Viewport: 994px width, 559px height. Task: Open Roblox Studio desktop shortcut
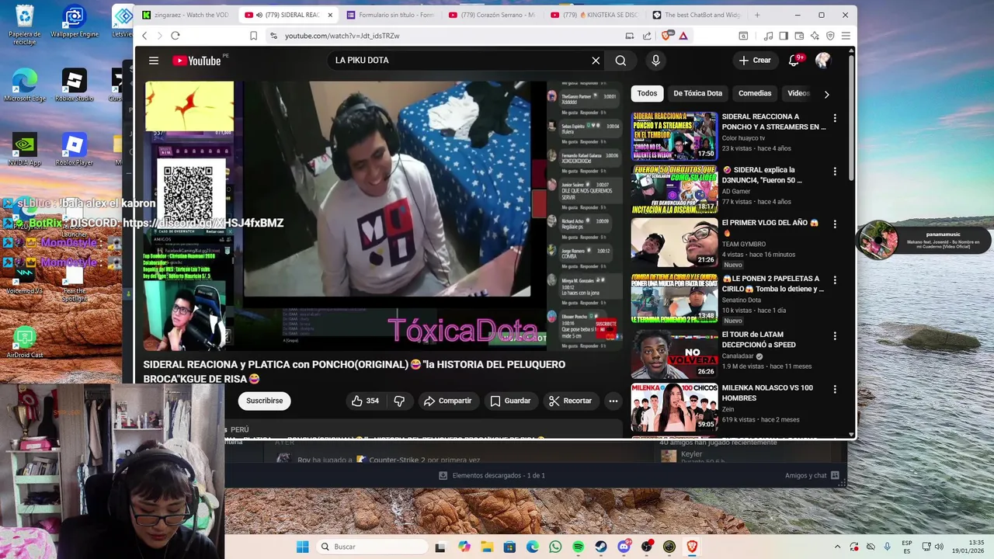(x=75, y=85)
